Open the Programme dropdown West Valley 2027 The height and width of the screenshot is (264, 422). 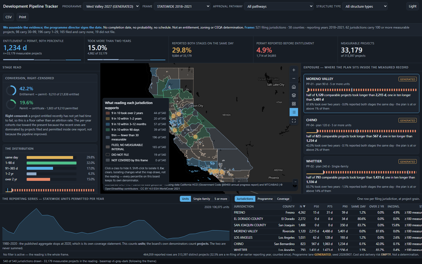click(111, 6)
